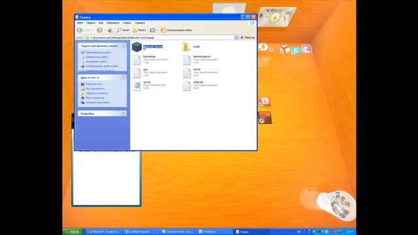Switch to Downloads taskbar button
Viewport: 418px width, 235px height.
pos(215,232)
